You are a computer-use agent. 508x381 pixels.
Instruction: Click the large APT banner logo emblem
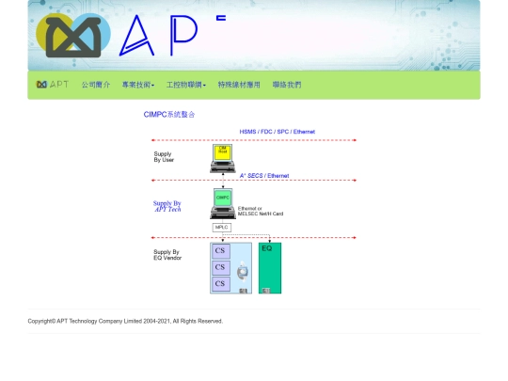(x=73, y=36)
